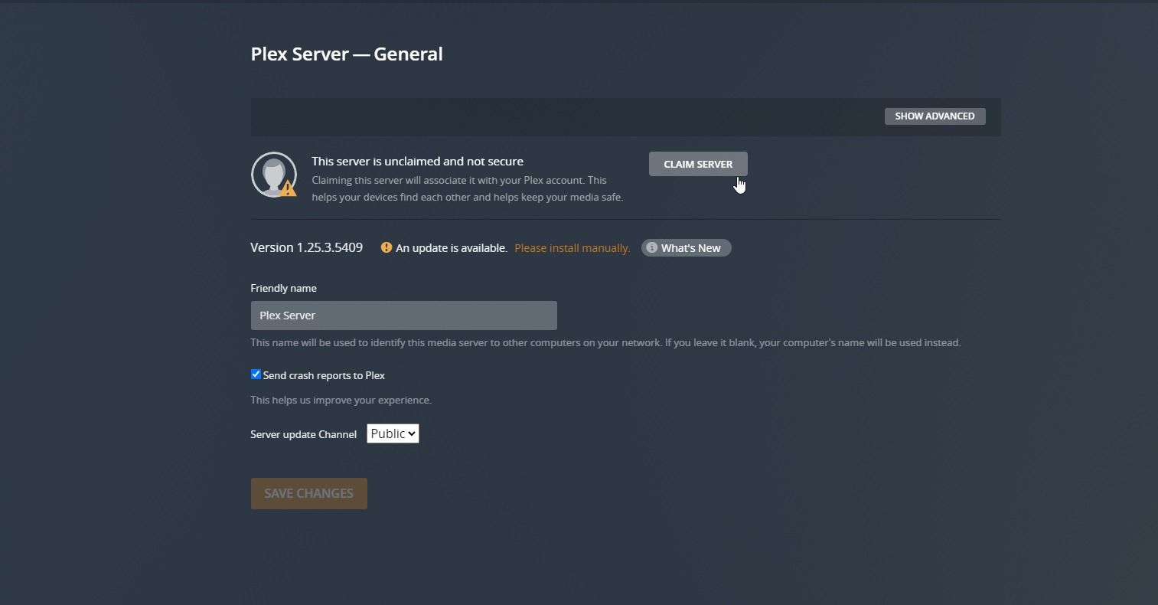
Task: Click the unclaimed server avatar icon
Action: click(272, 174)
